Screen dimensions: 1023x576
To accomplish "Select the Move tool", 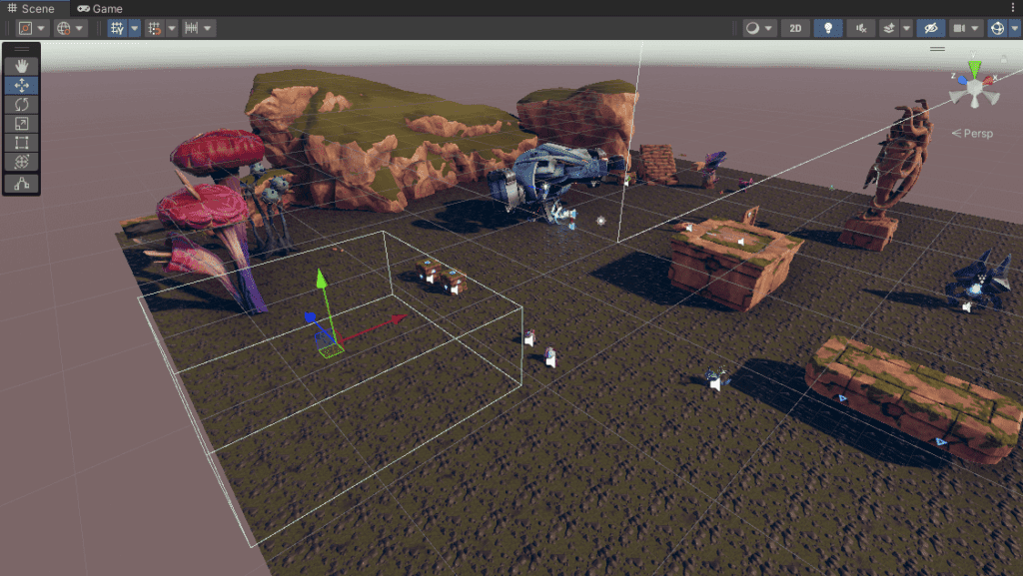I will 21,85.
